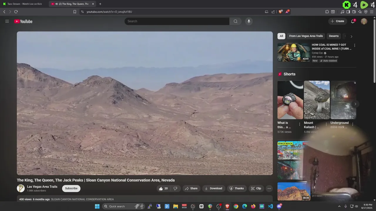Subscribe to Las Vegas Area Trails
376x211 pixels.
pos(71,188)
